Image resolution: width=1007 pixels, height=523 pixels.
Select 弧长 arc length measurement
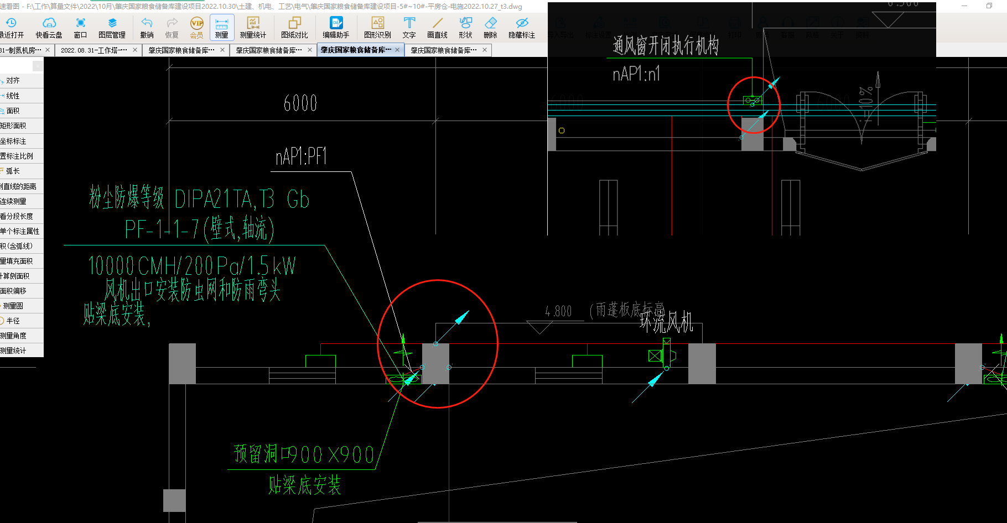[22, 171]
